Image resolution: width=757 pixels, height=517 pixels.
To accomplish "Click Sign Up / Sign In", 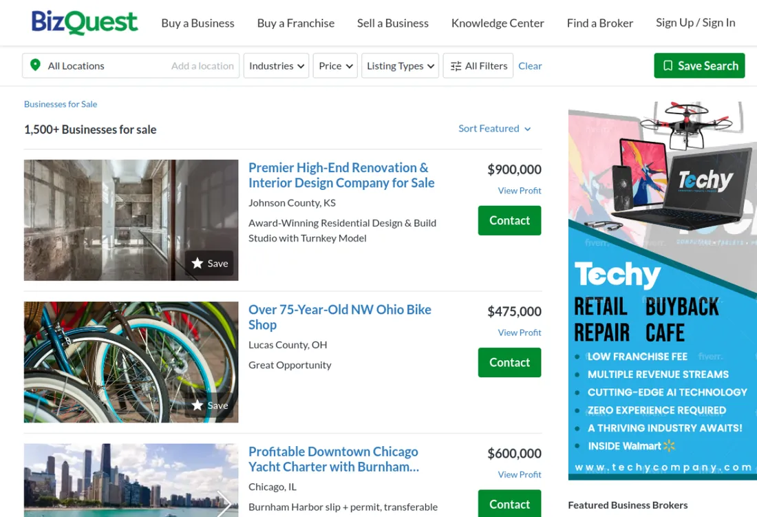I will pyautogui.click(x=696, y=23).
